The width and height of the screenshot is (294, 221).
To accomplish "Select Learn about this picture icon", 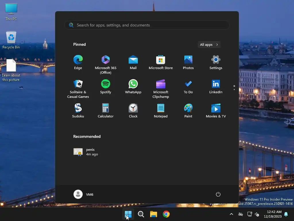I will click(x=11, y=70).
